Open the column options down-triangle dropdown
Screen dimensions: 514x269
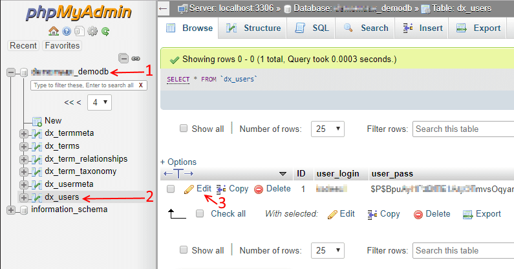click(283, 174)
